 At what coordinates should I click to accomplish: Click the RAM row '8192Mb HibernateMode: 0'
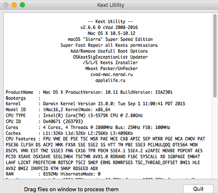pyautogui.click(x=53, y=174)
